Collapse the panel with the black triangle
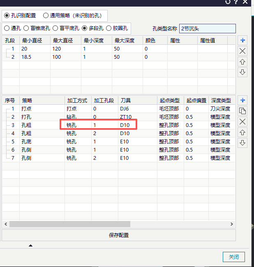 point(31,245)
